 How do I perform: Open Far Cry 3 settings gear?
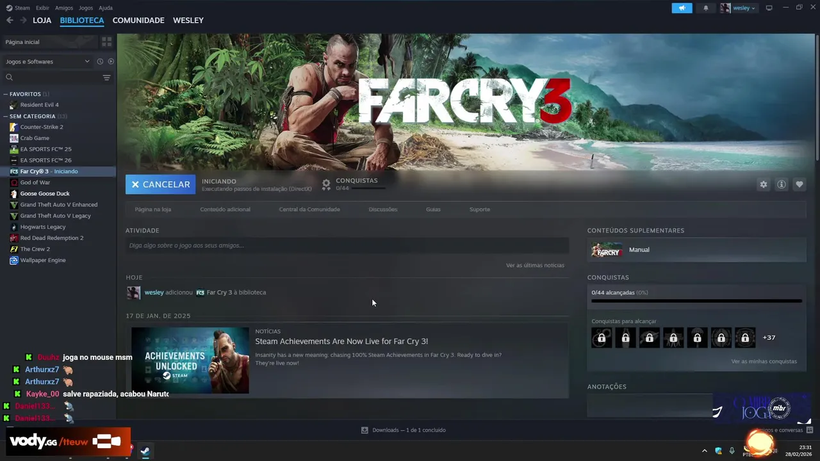tap(763, 184)
